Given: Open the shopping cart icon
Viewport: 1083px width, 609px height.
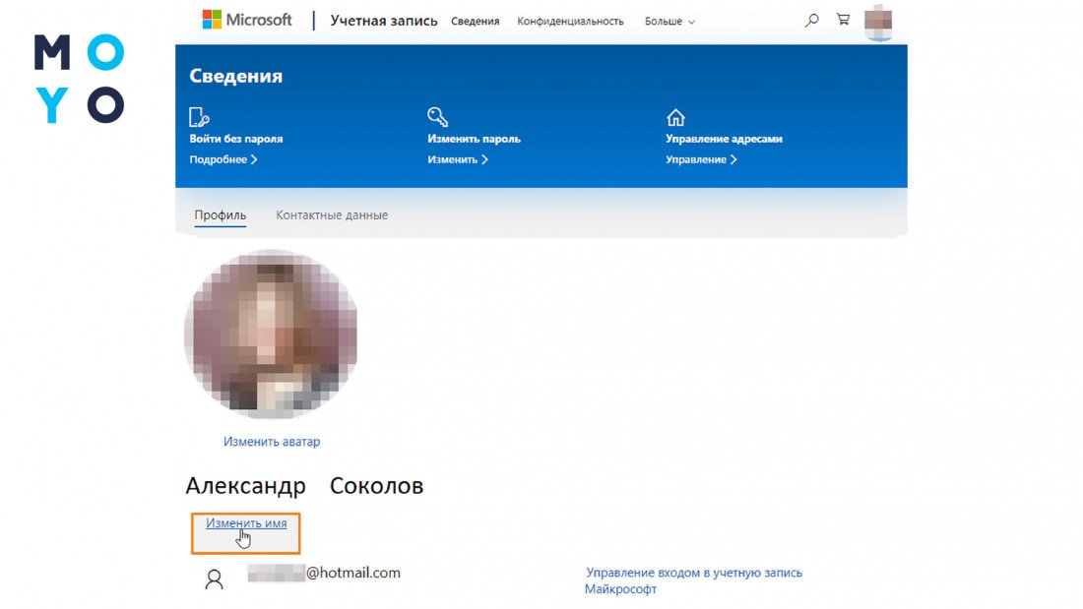Looking at the screenshot, I should (843, 20).
